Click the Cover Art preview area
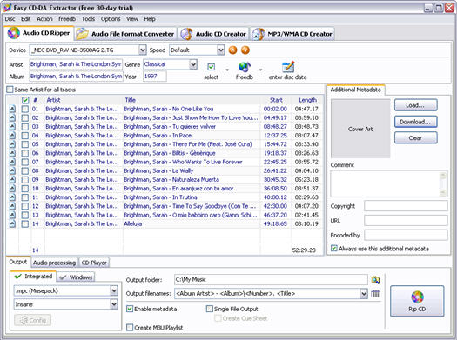This screenshot has width=457, height=340. coord(360,129)
